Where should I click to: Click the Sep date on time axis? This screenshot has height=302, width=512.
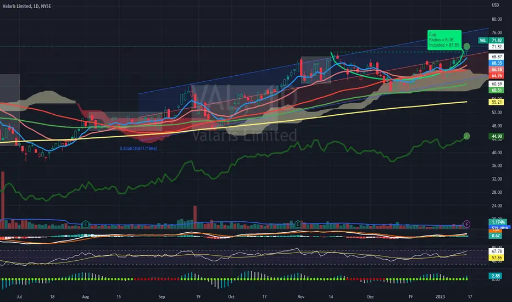pos(162,297)
